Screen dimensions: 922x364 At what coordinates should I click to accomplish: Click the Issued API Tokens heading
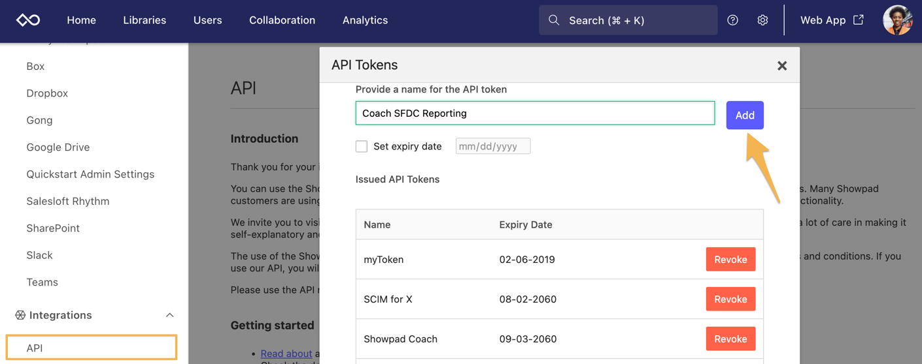pos(398,179)
